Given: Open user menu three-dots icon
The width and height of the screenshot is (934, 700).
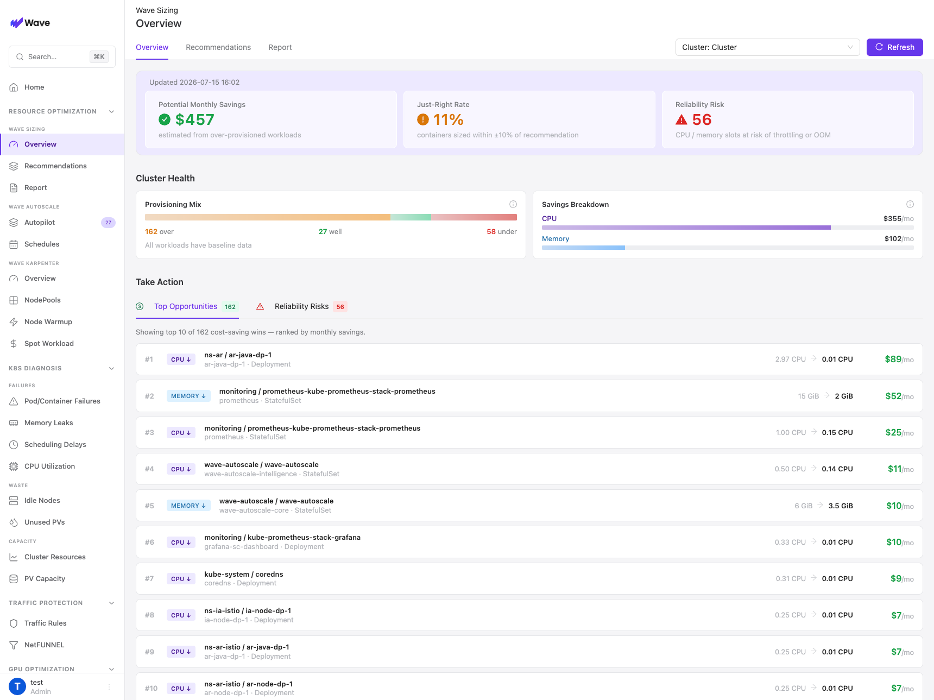Looking at the screenshot, I should [x=109, y=687].
